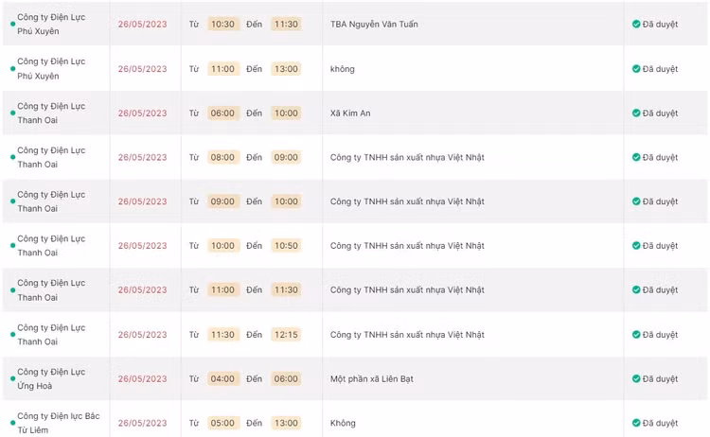
Task: Click the 10:50 end time badge
Action: (x=285, y=246)
